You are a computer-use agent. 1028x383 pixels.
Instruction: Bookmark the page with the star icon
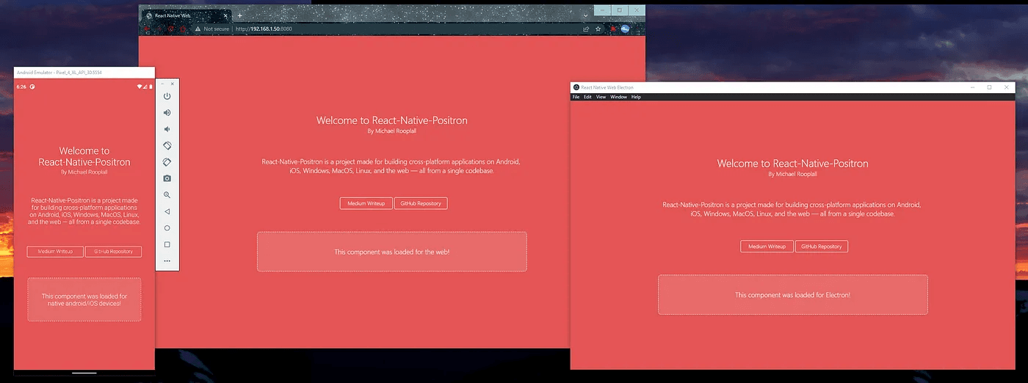pyautogui.click(x=598, y=29)
